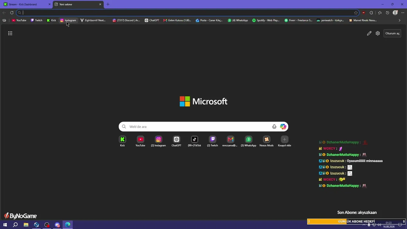The height and width of the screenshot is (229, 407).
Task: Open the Windows Start menu
Action: [x=5, y=225]
